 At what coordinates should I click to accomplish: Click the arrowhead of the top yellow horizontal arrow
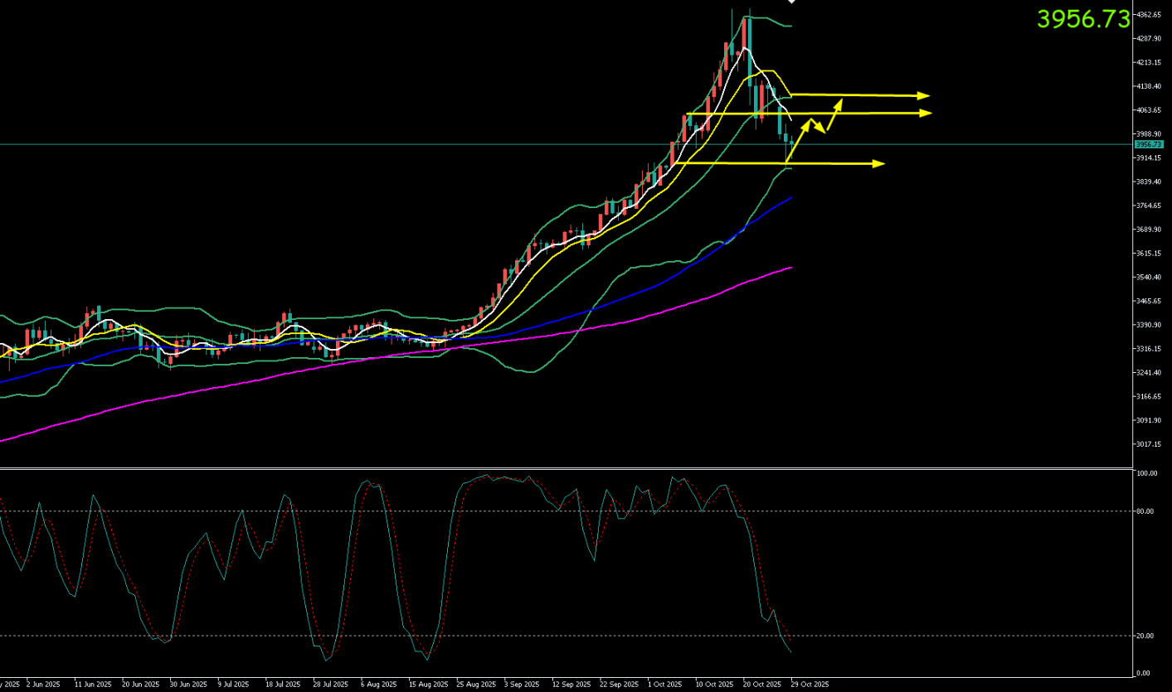925,96
